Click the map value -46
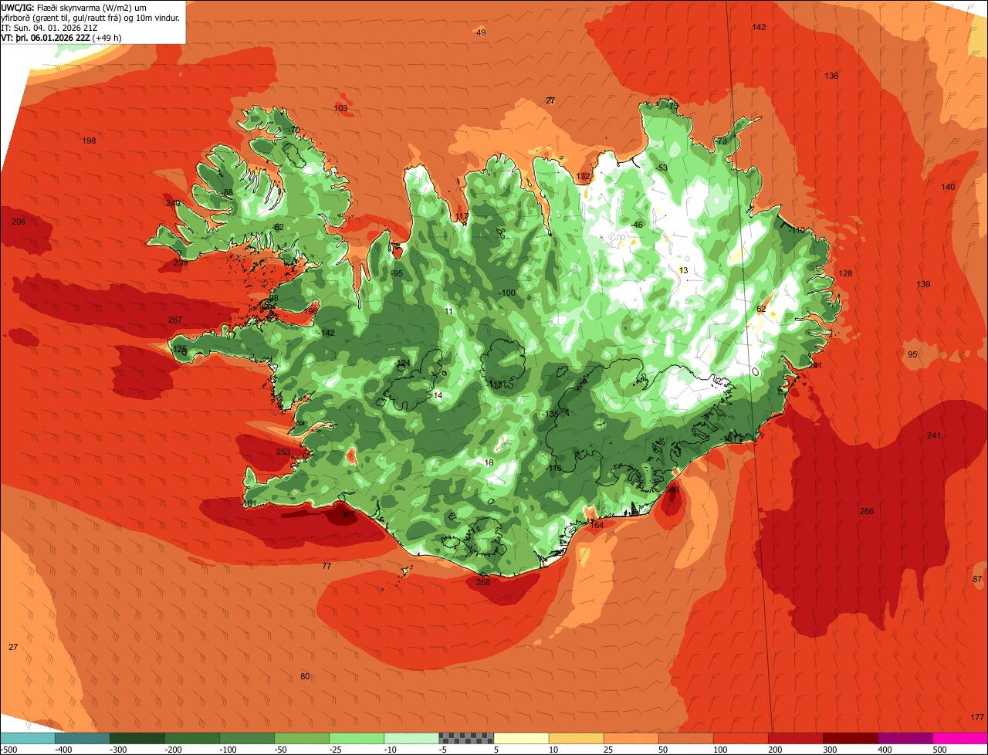The image size is (988, 755). coord(636,225)
